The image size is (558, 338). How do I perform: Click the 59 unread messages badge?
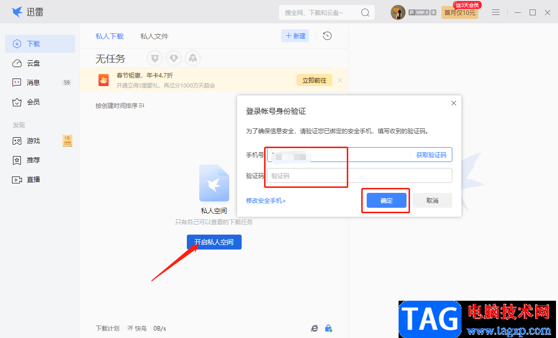click(67, 83)
